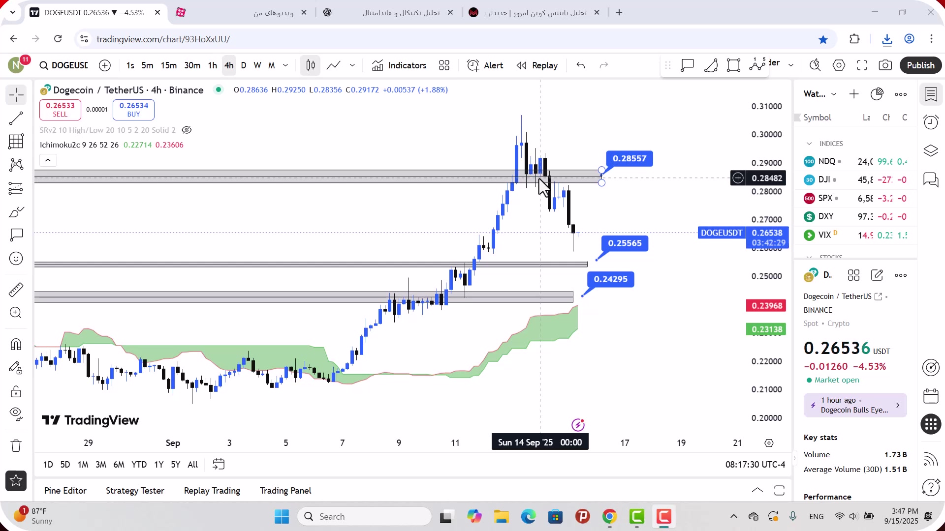Select the daily D timeframe

coord(244,65)
